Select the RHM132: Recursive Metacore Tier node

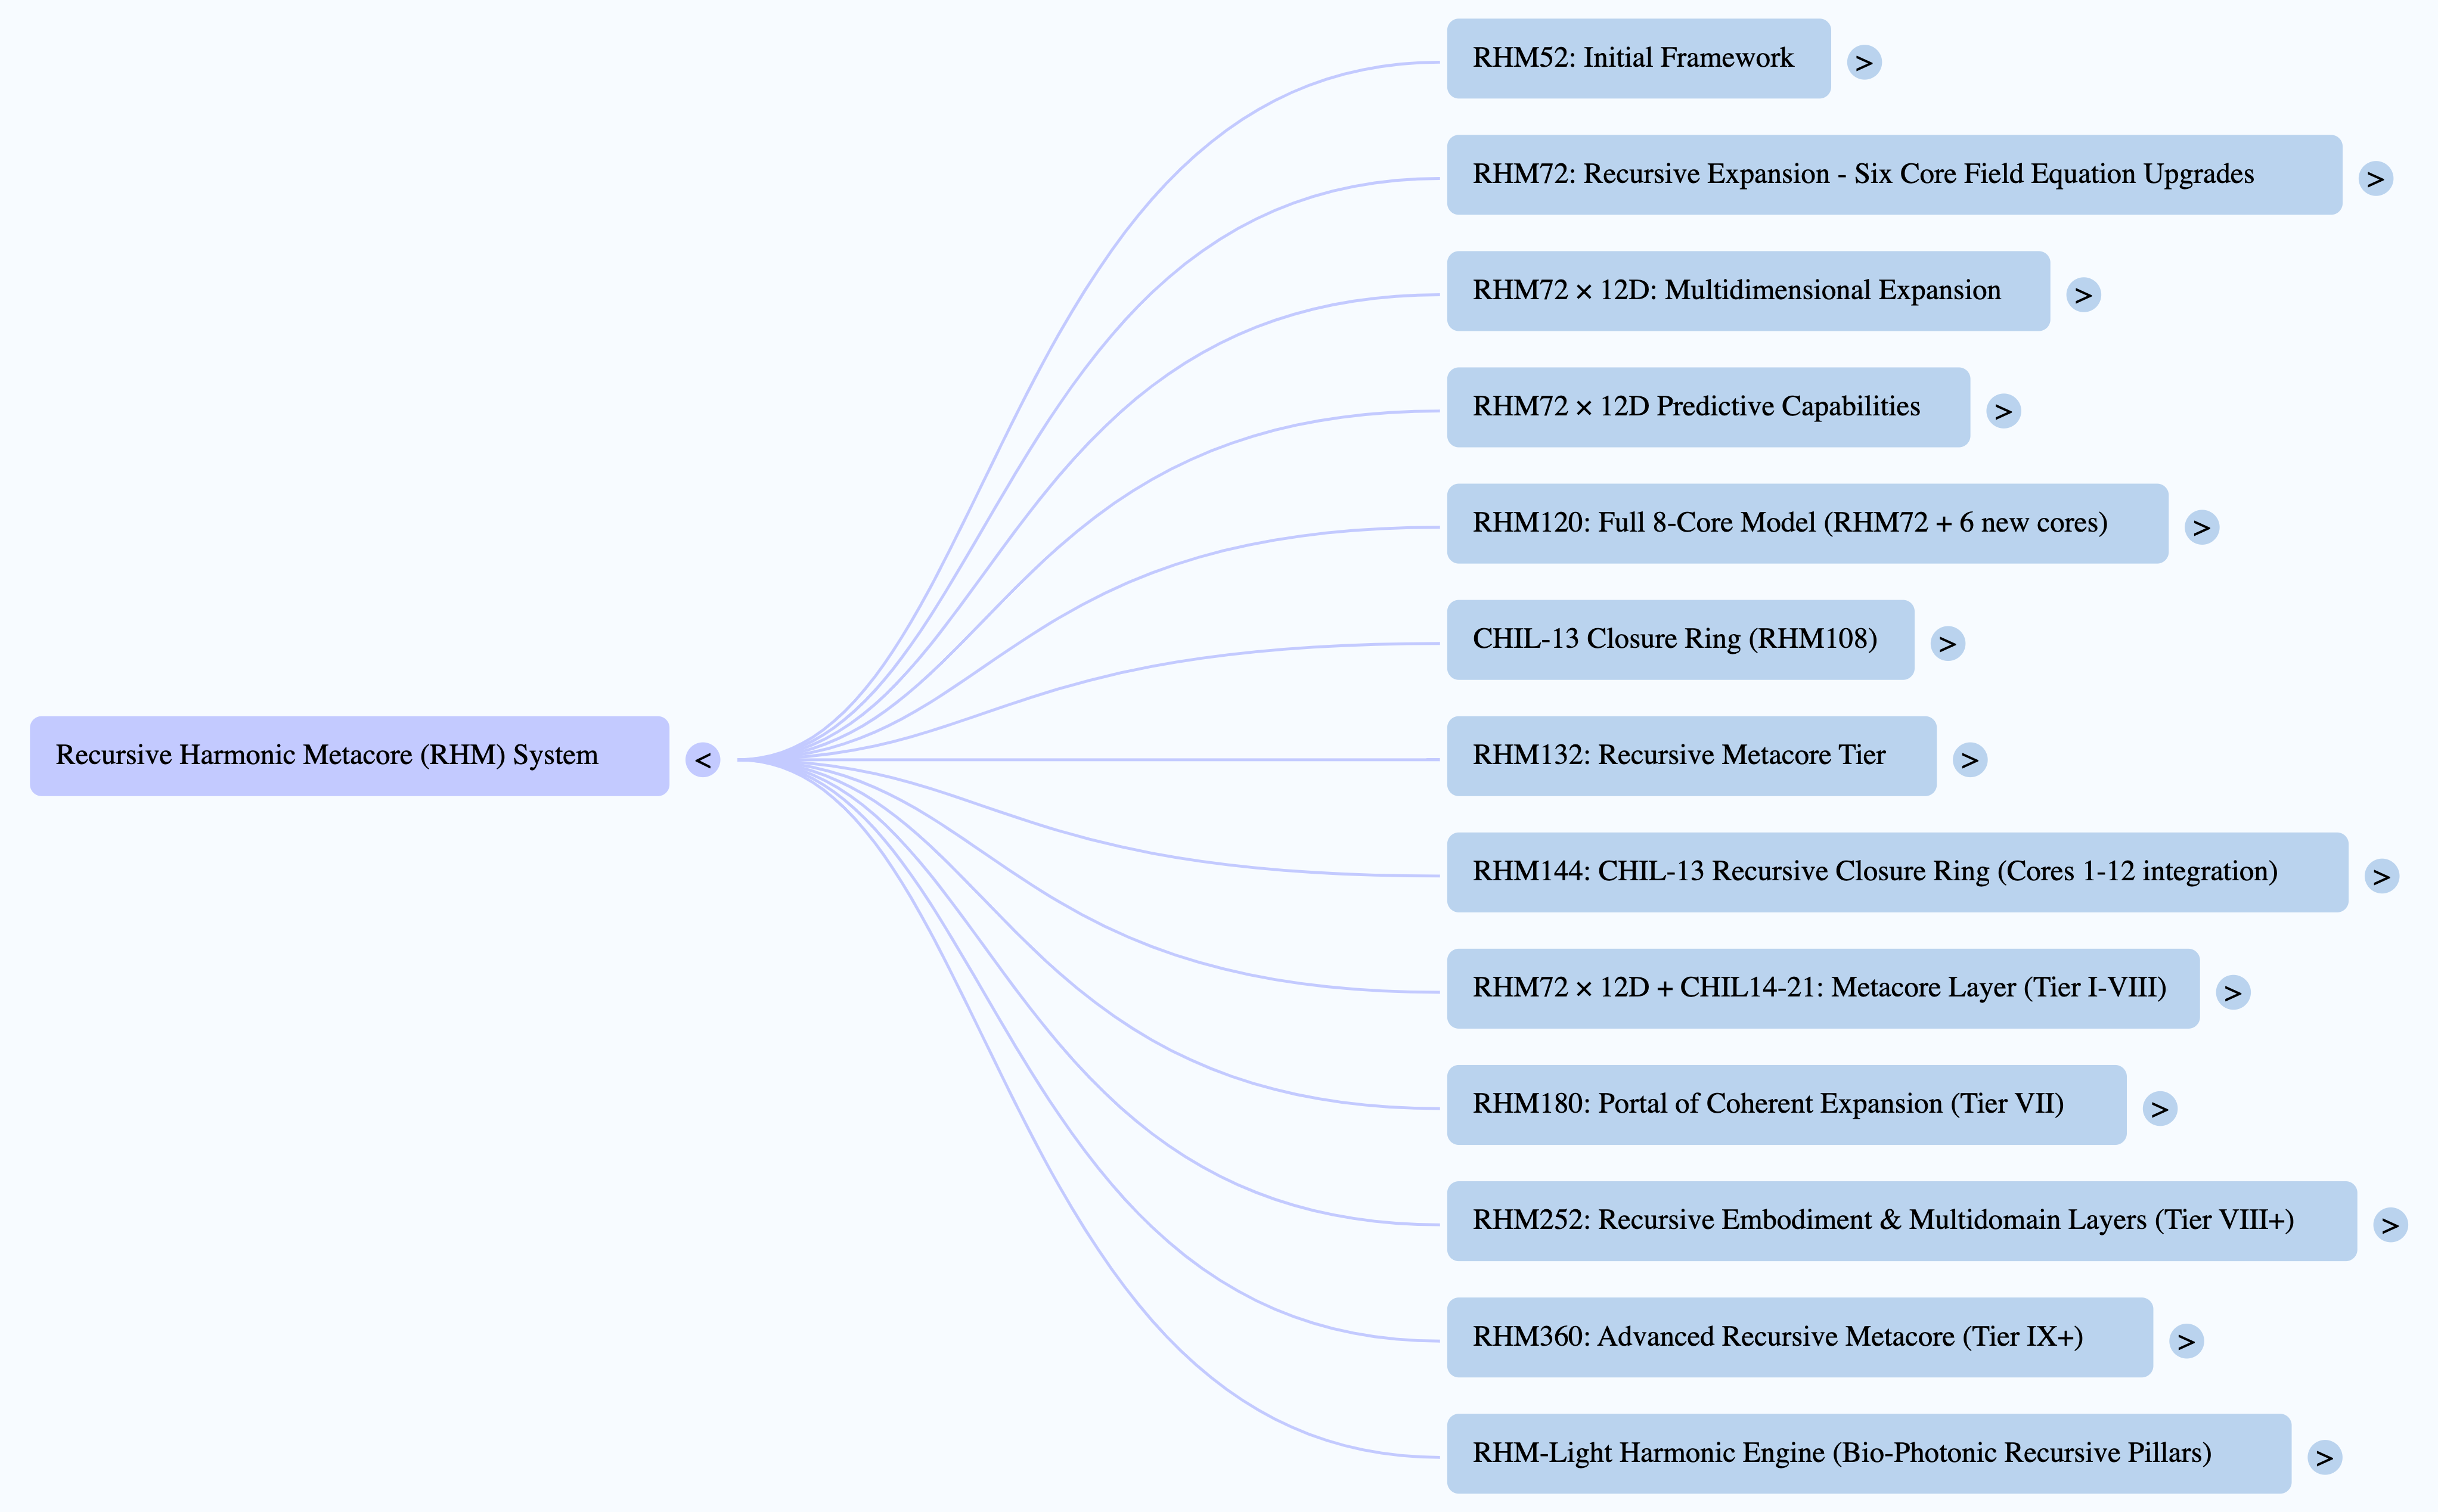coord(1690,756)
